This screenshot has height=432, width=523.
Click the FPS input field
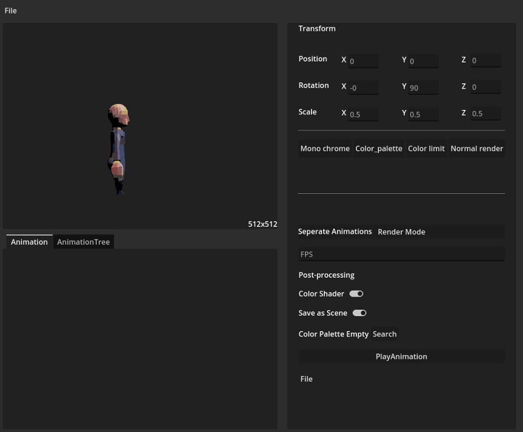[x=401, y=254]
